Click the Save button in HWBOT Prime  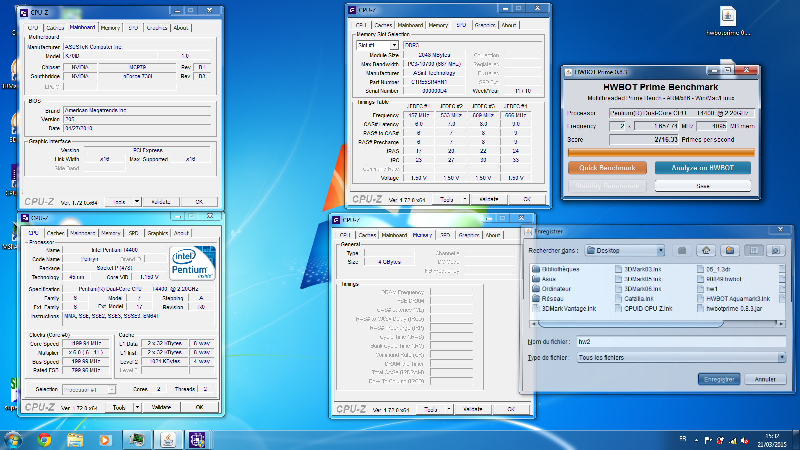coord(703,186)
